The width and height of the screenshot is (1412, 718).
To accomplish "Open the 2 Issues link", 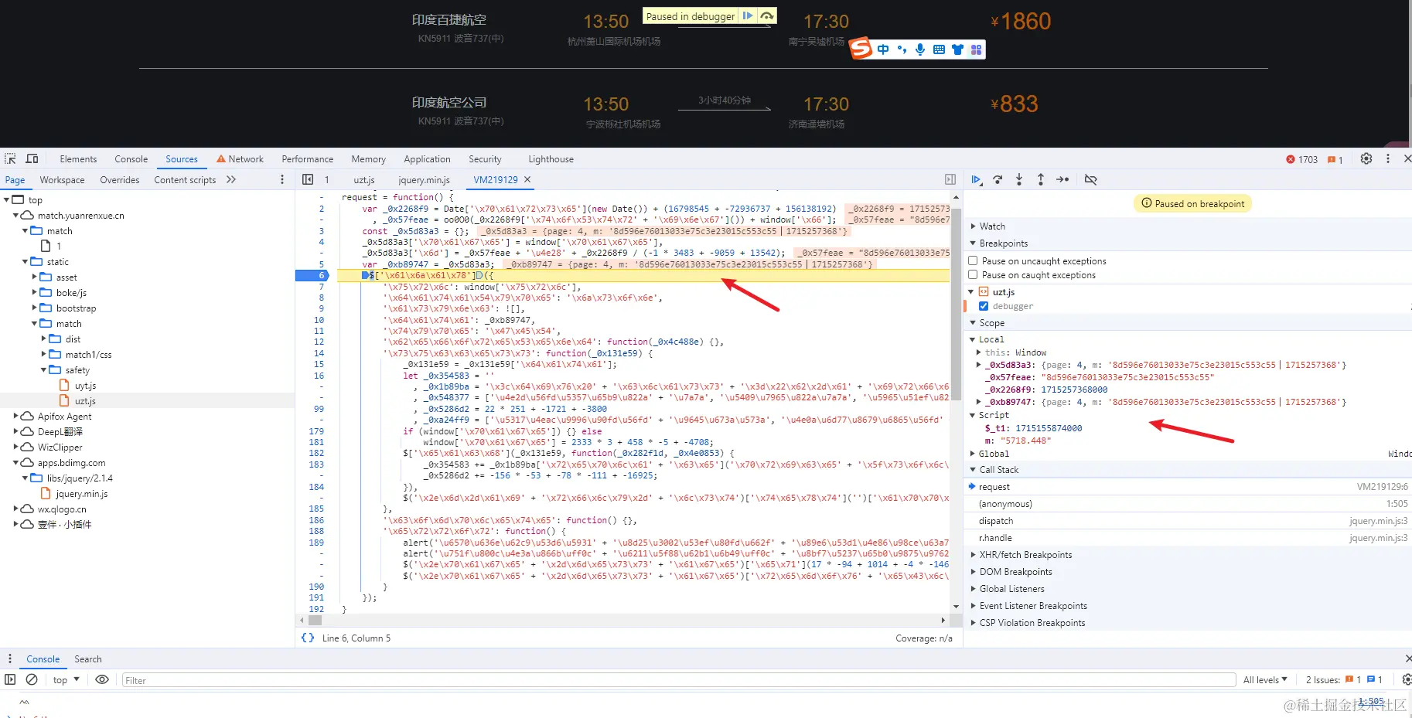I will tap(1344, 680).
